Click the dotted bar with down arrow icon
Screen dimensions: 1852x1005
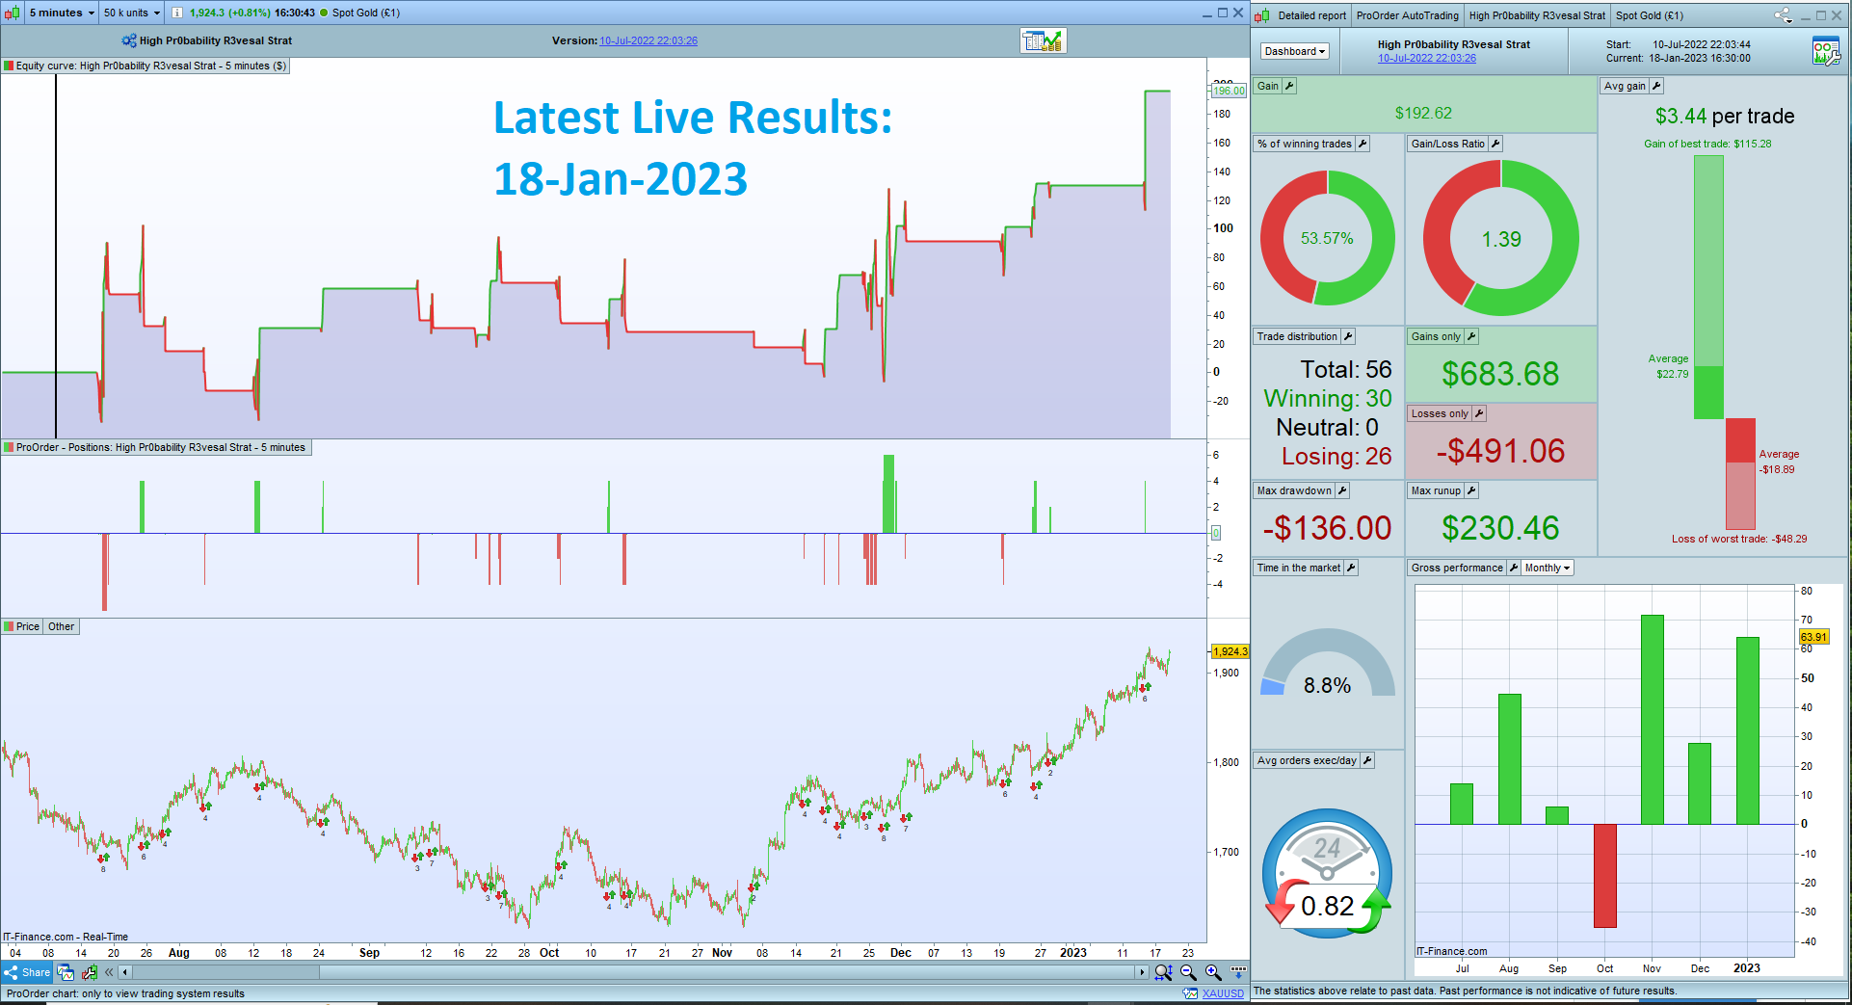tap(1238, 971)
